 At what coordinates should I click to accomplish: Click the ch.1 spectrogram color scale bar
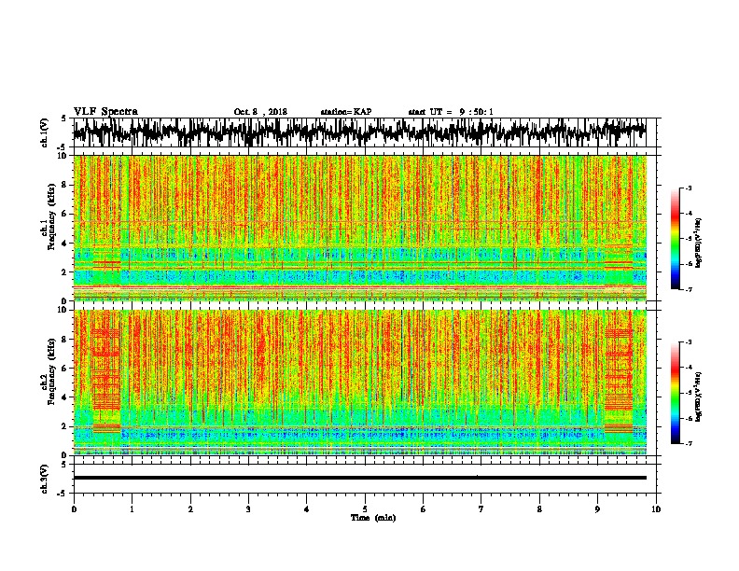coord(676,239)
